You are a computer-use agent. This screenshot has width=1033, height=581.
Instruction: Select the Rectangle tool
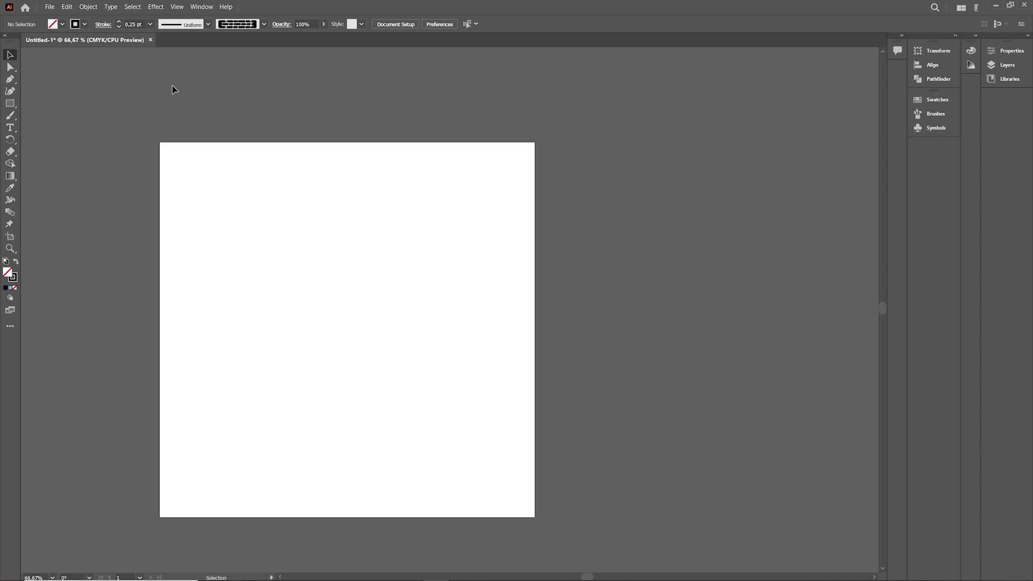(x=10, y=103)
